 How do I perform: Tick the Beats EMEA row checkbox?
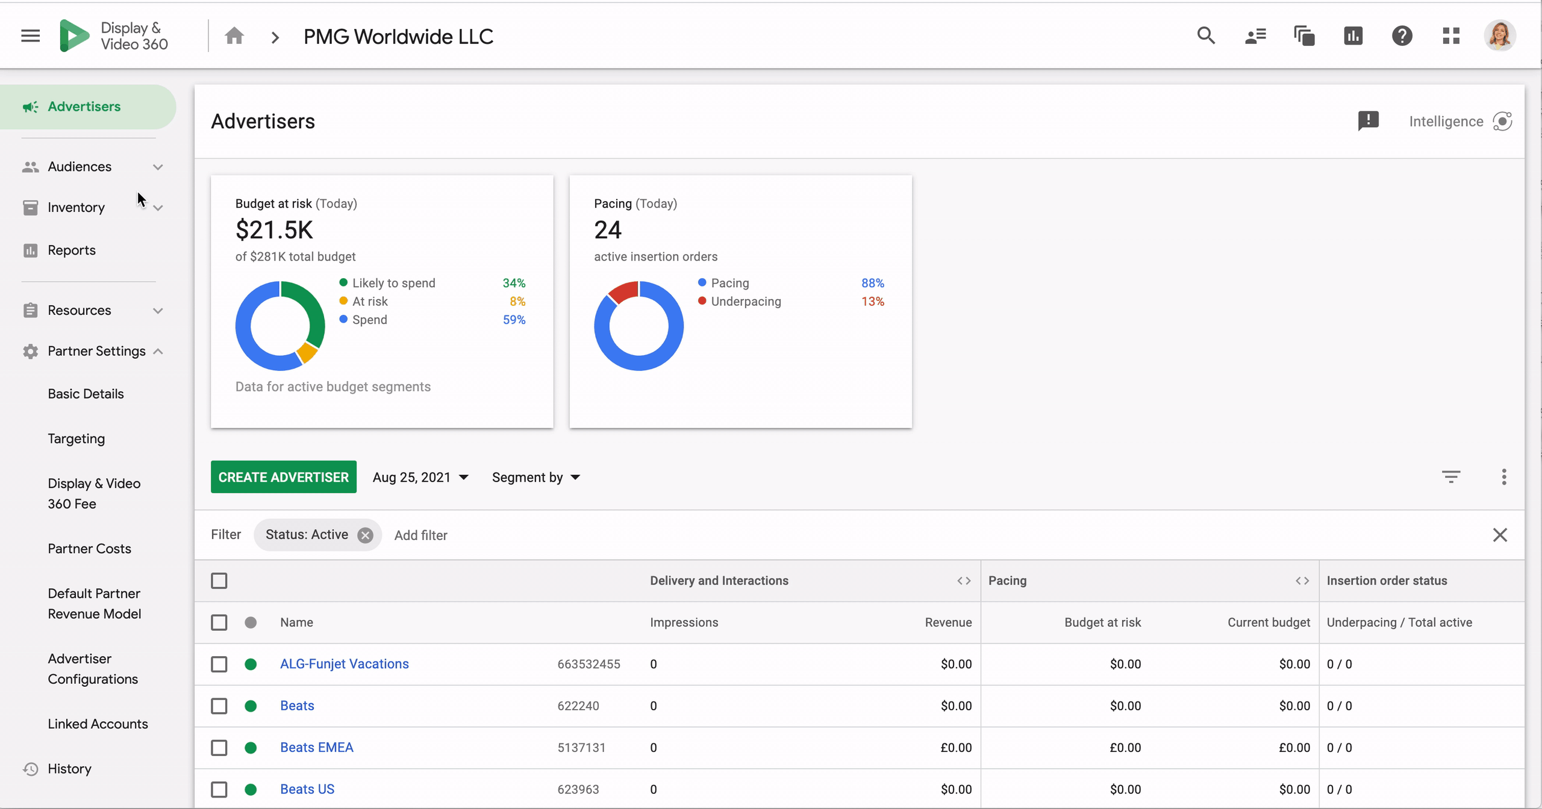(219, 748)
